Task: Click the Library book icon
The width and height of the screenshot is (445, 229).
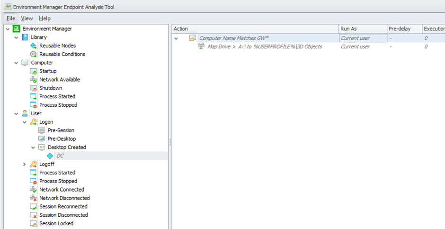Action: click(25, 37)
